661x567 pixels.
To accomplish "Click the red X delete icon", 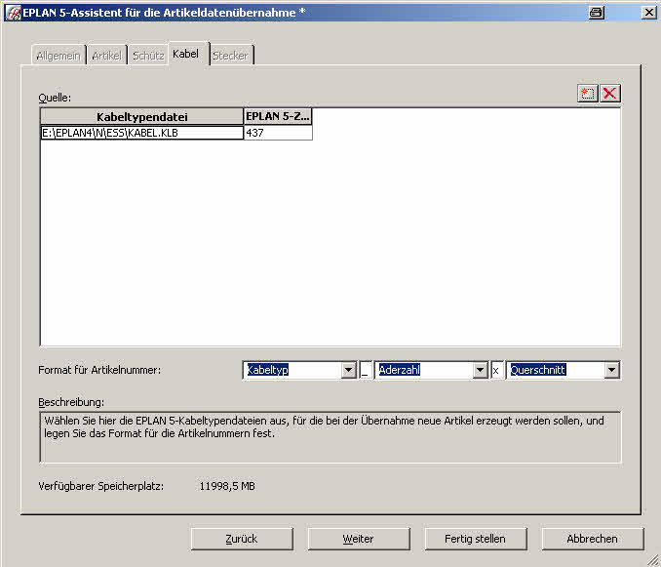I will coord(610,94).
